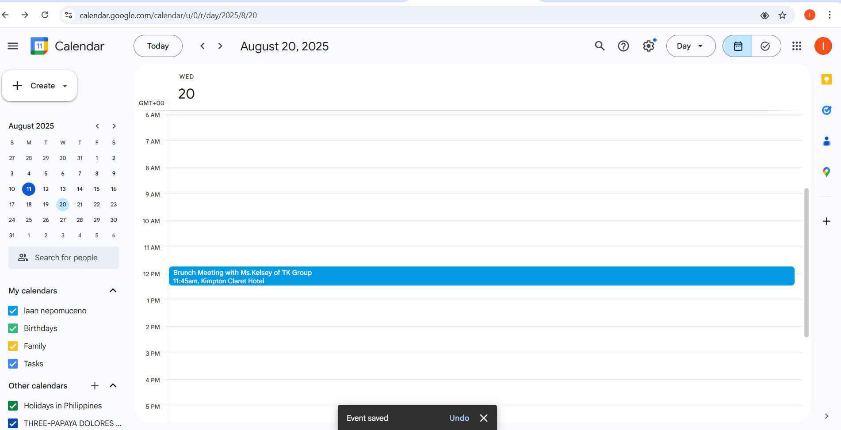The width and height of the screenshot is (841, 430).
Task: Open Contacts side panel
Action: [x=826, y=141]
